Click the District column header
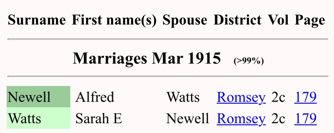This screenshot has width=334, height=133. (x=237, y=20)
